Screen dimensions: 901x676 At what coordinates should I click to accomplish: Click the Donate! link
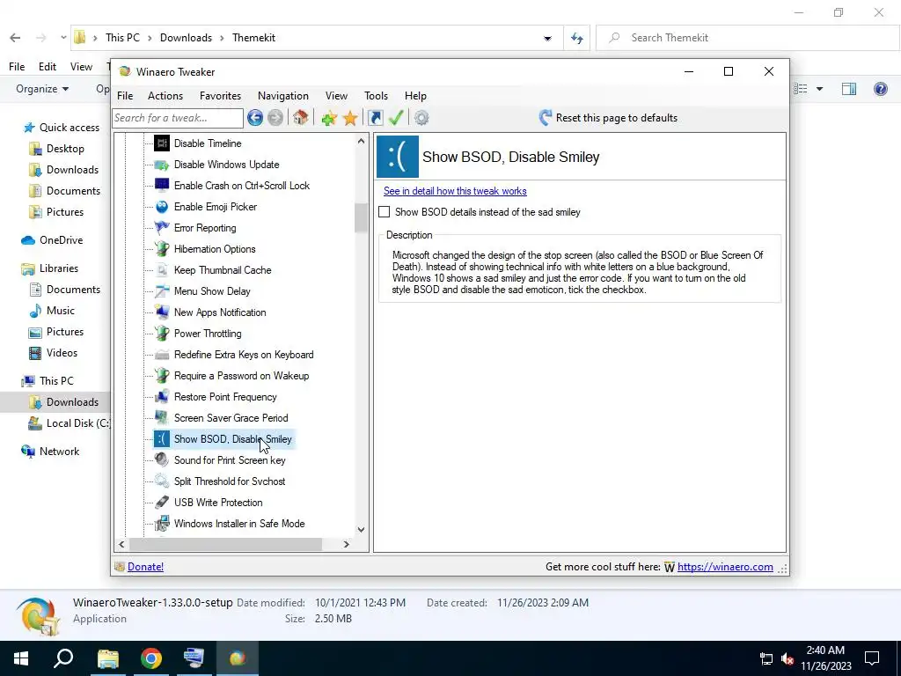click(145, 567)
